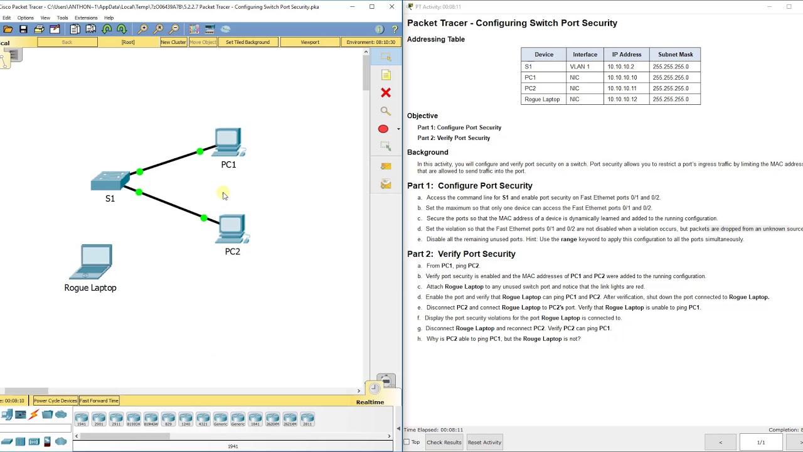Toggle the Top checkbox in activity window
803x452 pixels.
coord(407,442)
